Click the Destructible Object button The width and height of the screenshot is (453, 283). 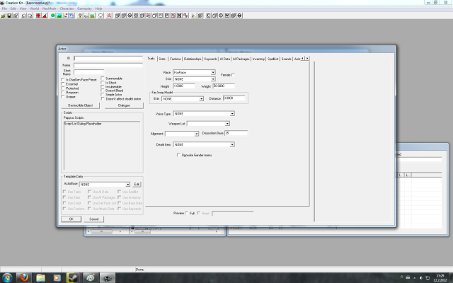click(79, 105)
